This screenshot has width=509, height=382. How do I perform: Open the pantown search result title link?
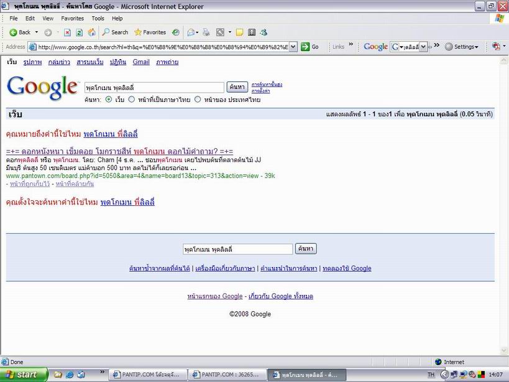click(x=119, y=151)
